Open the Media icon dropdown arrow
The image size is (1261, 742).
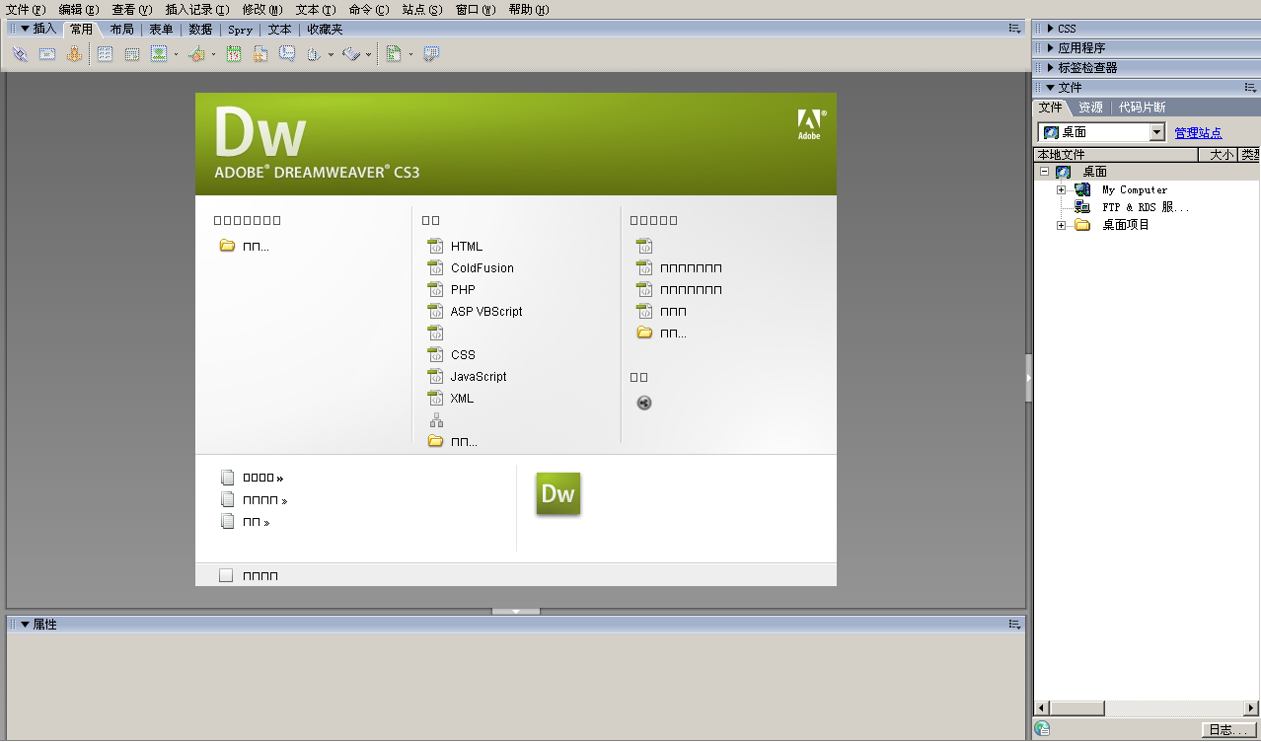(x=213, y=54)
